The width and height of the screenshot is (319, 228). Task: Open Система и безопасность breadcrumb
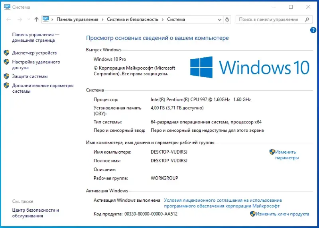pos(132,19)
